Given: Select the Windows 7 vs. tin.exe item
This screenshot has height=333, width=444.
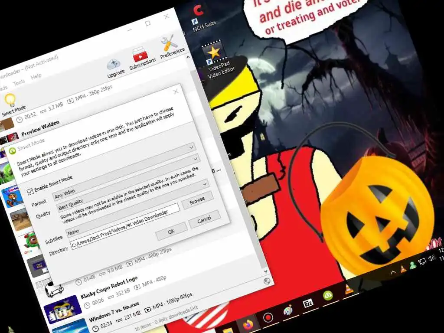Looking at the screenshot, I should 114,312.
